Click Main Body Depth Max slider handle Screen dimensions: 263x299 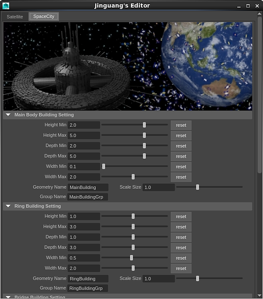[x=144, y=156]
